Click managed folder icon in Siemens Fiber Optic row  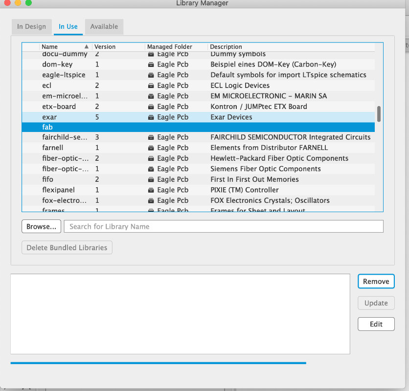(151, 169)
